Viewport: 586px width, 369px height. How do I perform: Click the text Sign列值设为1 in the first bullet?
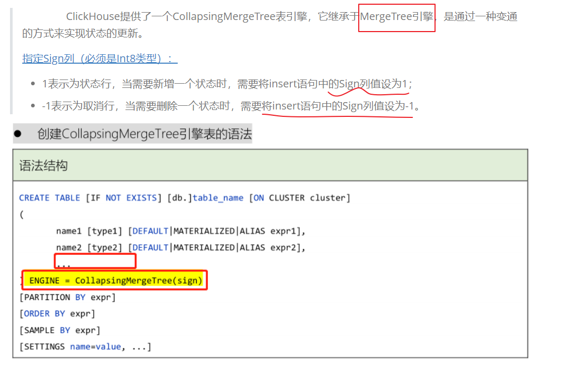click(372, 84)
